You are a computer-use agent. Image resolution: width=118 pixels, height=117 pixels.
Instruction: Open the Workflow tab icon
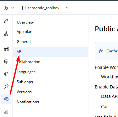[x=6, y=34]
